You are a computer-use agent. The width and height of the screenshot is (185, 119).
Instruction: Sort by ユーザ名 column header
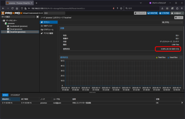[x=61, y=99]
